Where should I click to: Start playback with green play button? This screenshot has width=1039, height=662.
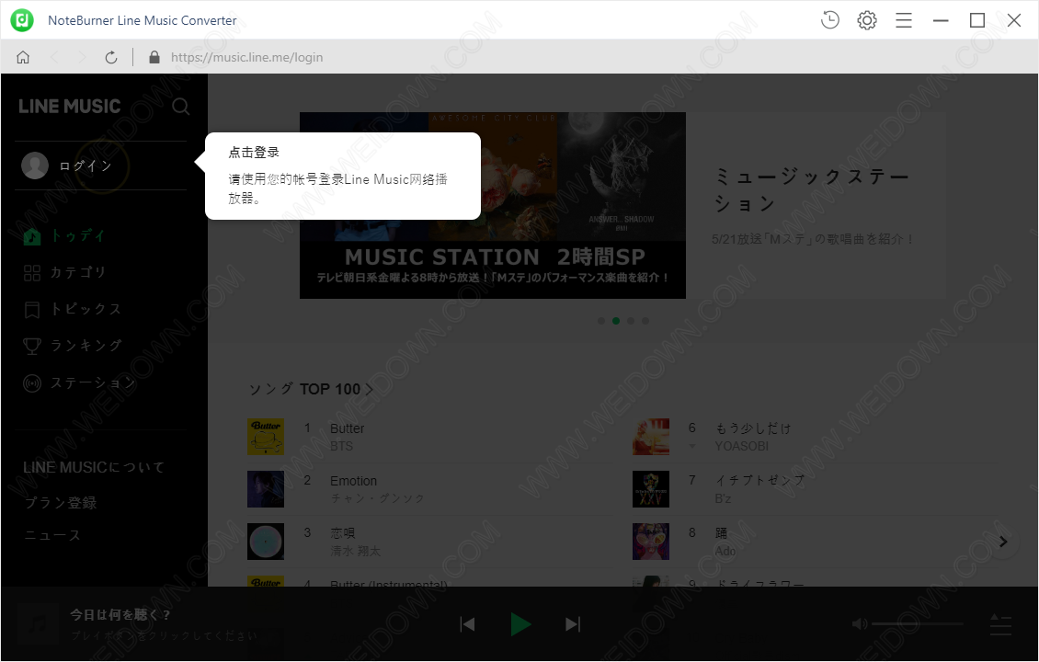520,624
